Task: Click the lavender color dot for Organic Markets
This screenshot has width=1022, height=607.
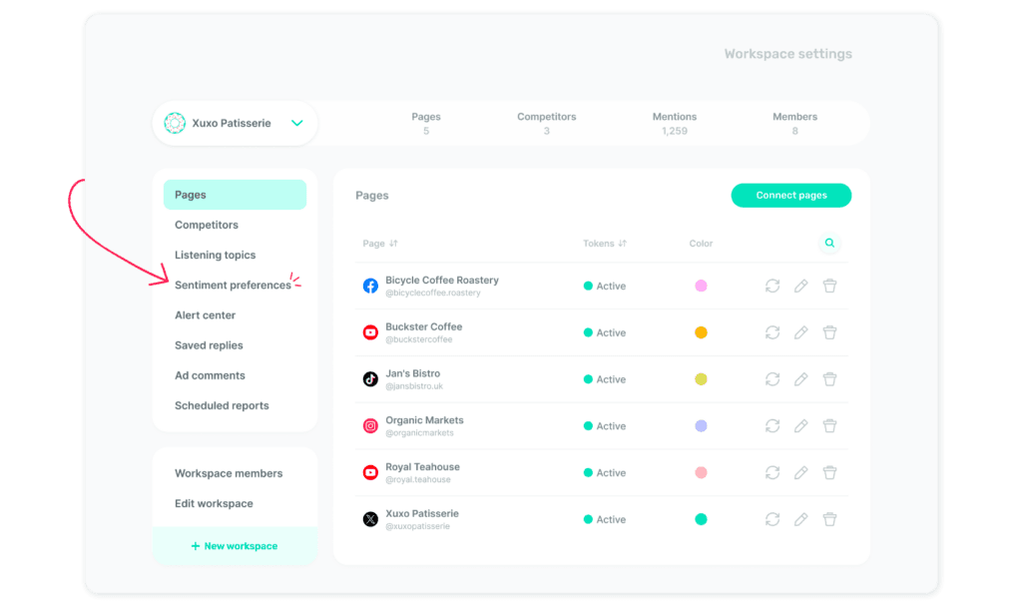Action: tap(701, 425)
